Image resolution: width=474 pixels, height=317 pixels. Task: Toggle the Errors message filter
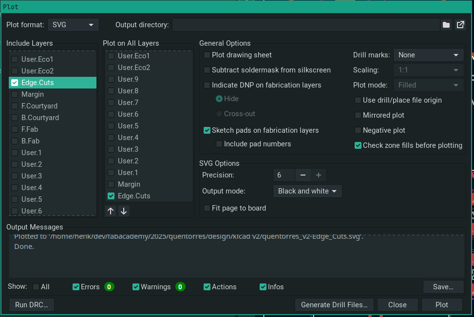(x=76, y=287)
